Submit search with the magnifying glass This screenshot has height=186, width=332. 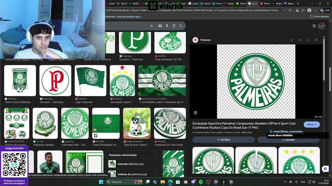181,26
